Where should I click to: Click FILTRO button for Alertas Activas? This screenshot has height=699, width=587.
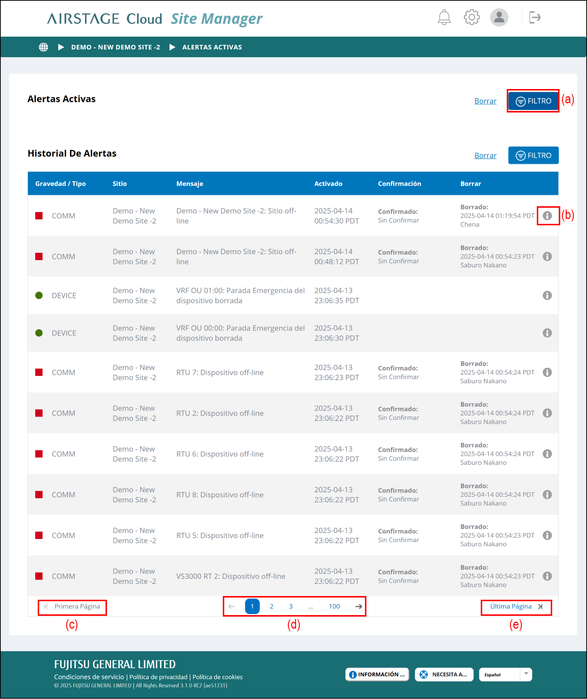tap(533, 101)
